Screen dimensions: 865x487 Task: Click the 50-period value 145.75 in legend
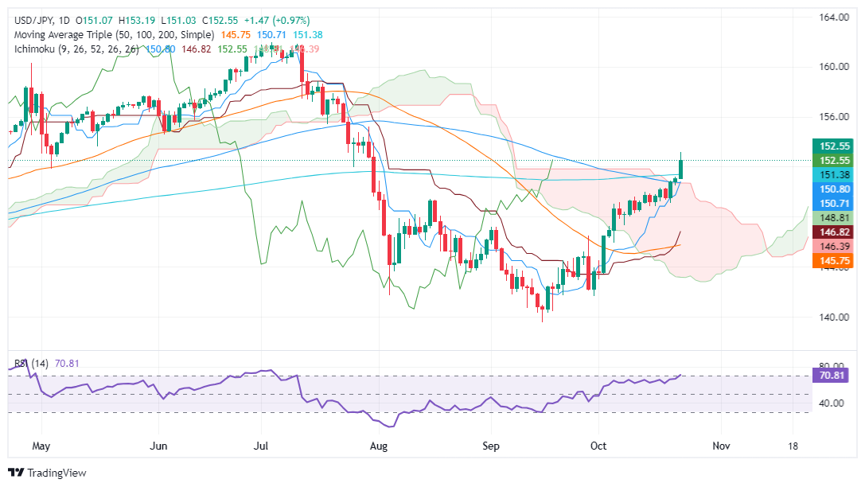(x=236, y=35)
